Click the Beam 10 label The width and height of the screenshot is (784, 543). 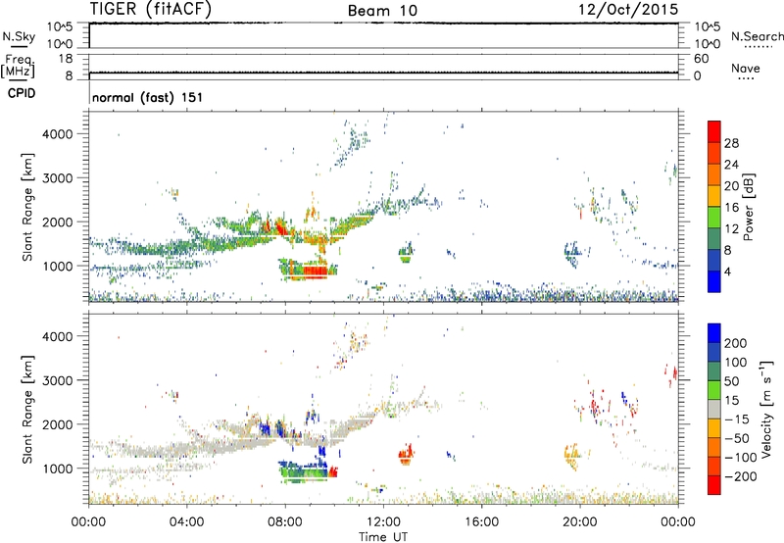(382, 11)
